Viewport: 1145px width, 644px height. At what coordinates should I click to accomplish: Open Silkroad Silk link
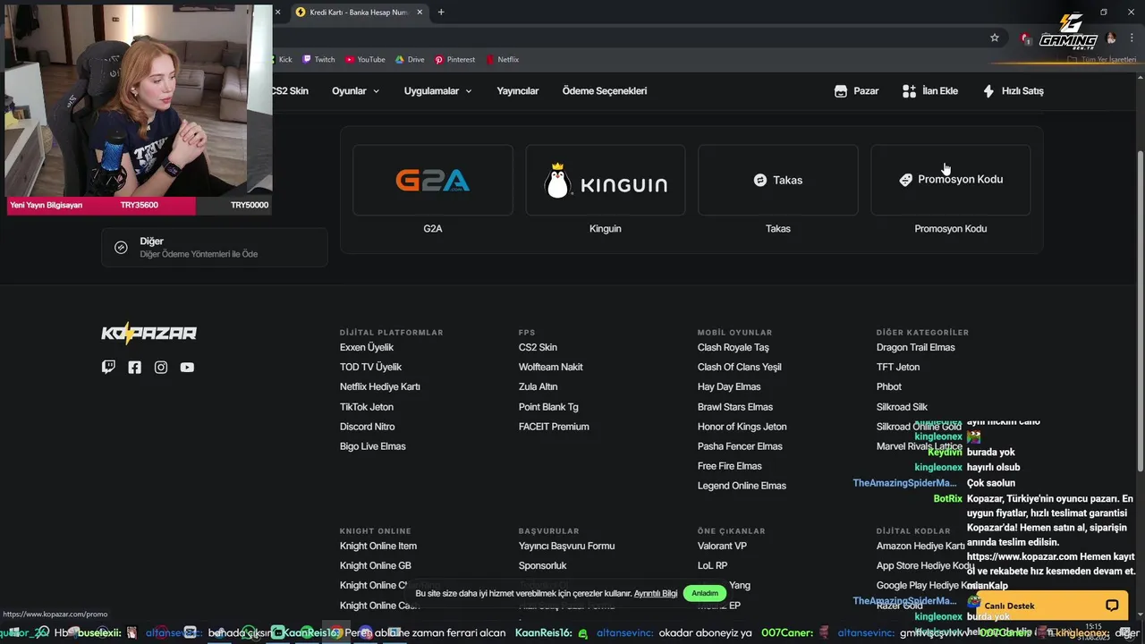point(902,407)
